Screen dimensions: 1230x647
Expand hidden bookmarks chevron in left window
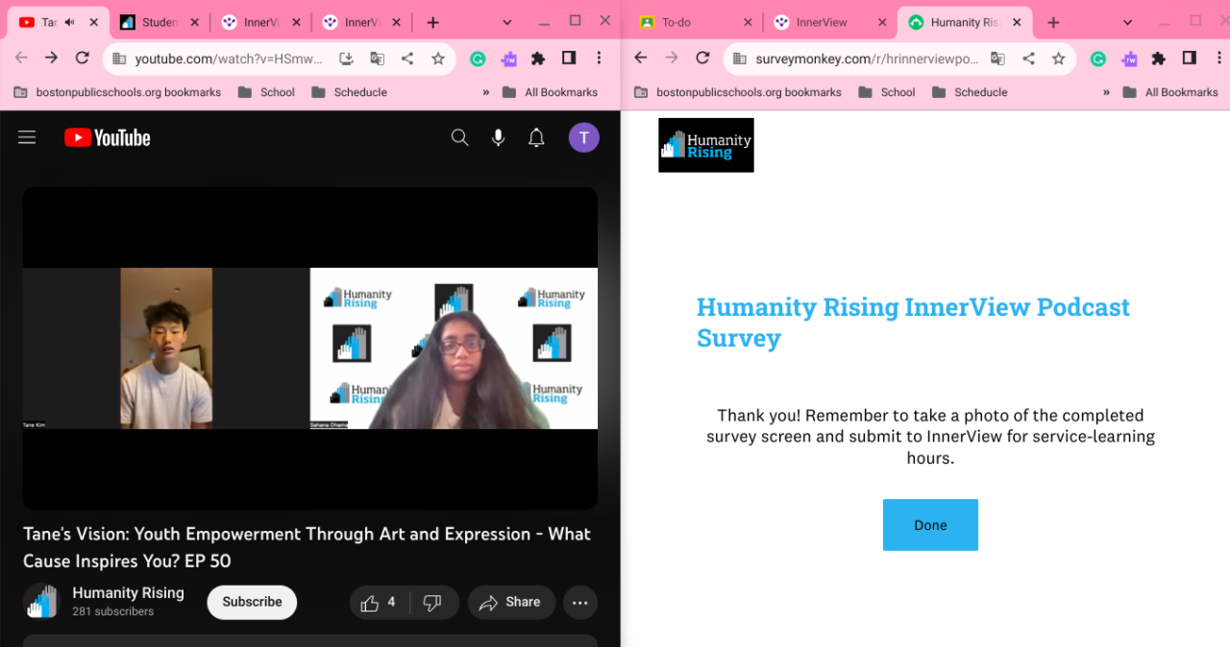(x=485, y=92)
